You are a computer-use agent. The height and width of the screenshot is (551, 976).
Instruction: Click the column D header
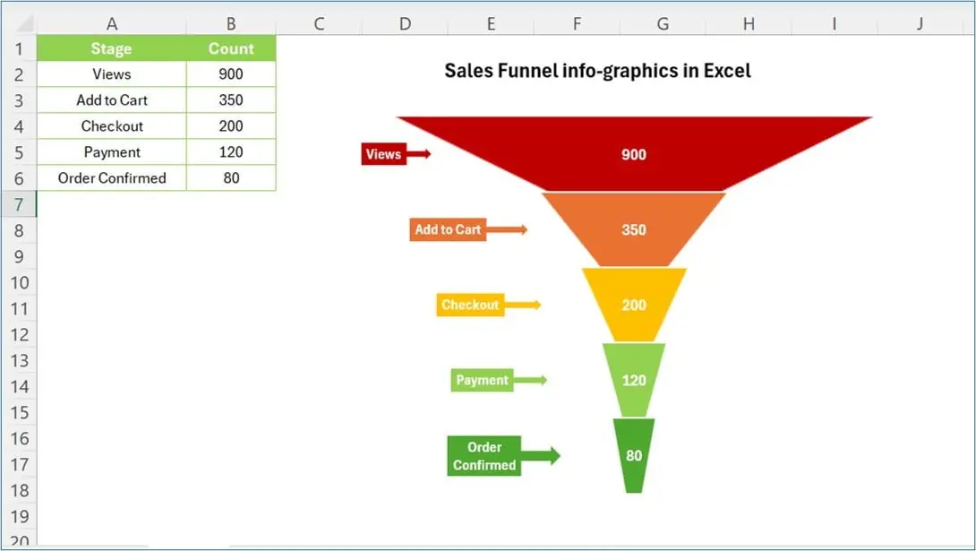[406, 23]
